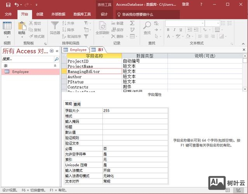248x194 pixels.
Task: Click the Save icon in the title bar
Action: tap(8, 5)
